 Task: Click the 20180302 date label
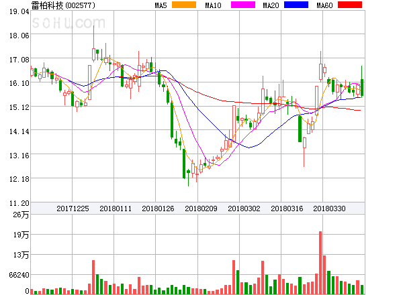pos(244,209)
